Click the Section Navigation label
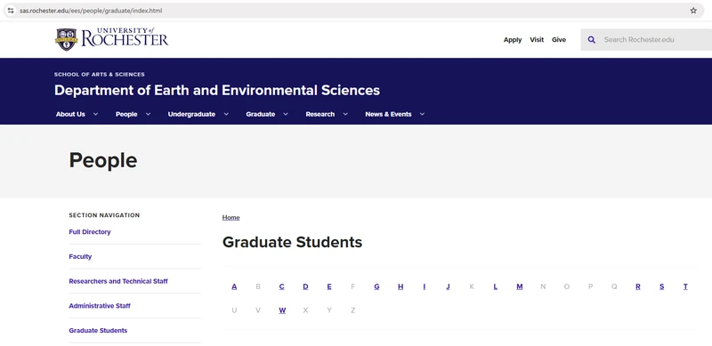712x346 pixels. (104, 215)
